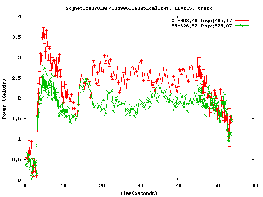Click the y-axis tick label 1.5
Image resolution: width=263 pixels, height=197 pixels.
[16, 119]
